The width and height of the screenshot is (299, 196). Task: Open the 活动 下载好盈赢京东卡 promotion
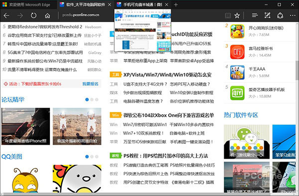click(32, 84)
